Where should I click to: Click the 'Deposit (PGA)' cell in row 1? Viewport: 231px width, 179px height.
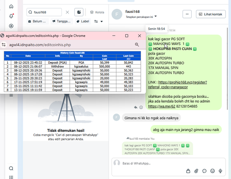point(57,62)
